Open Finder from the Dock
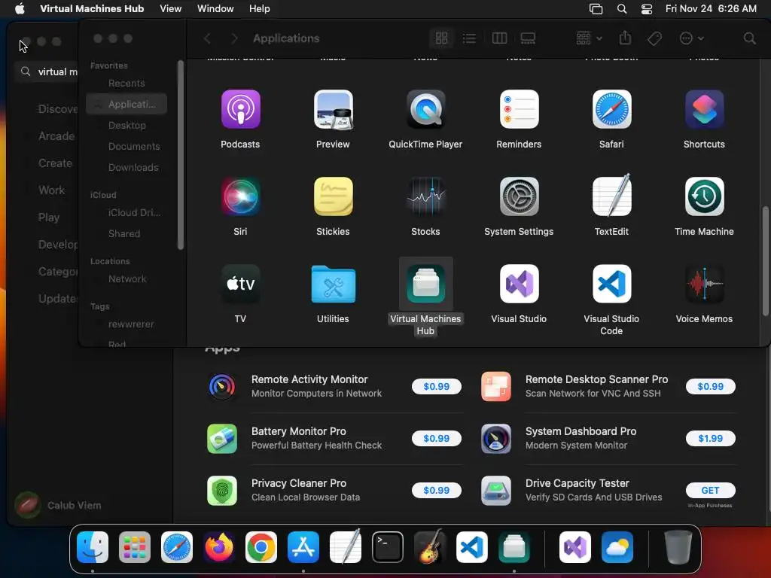Viewport: 771px width, 578px height. pyautogui.click(x=93, y=547)
